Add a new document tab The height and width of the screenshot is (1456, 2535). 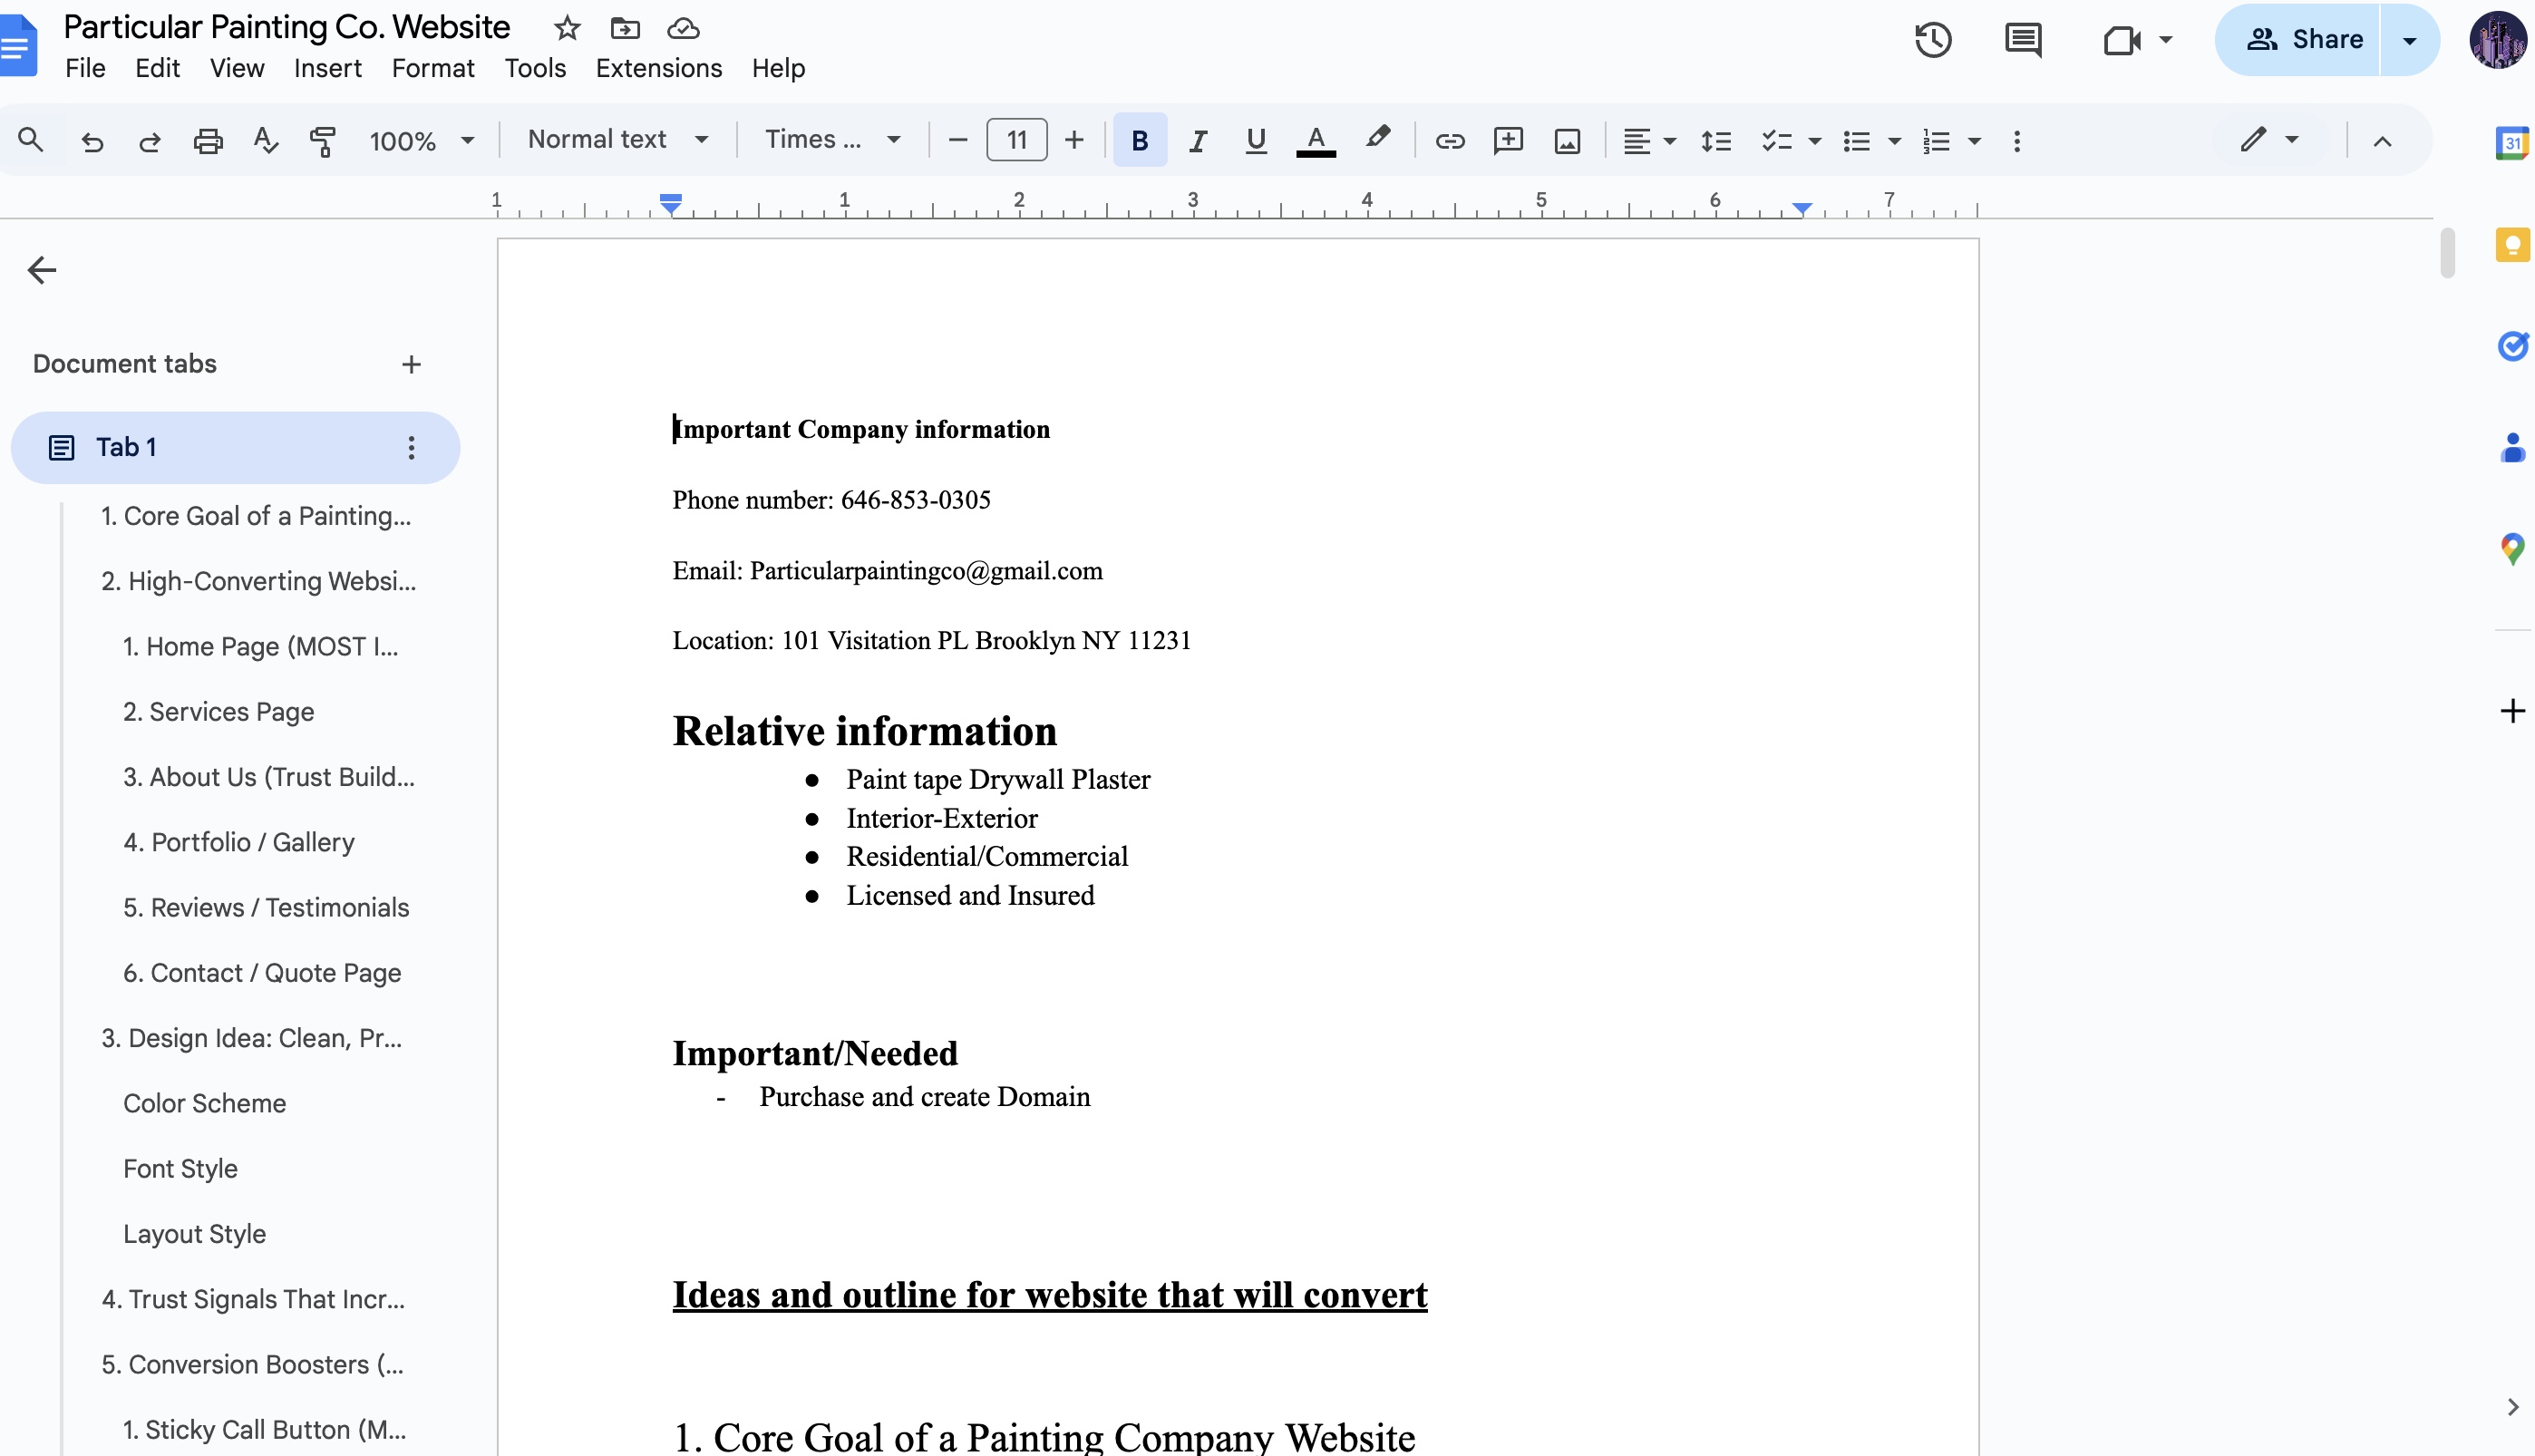click(411, 364)
